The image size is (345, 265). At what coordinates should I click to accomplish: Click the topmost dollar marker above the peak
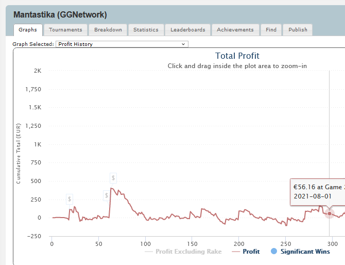click(x=113, y=178)
